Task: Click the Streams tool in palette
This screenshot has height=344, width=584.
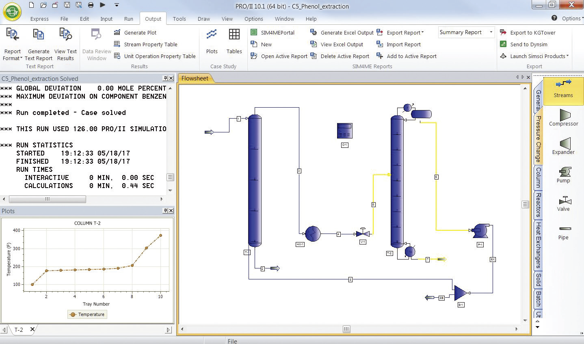Action: [563, 88]
